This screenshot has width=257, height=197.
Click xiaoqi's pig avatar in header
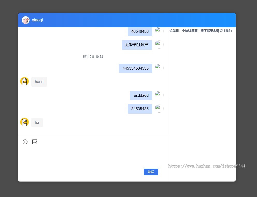pos(26,20)
